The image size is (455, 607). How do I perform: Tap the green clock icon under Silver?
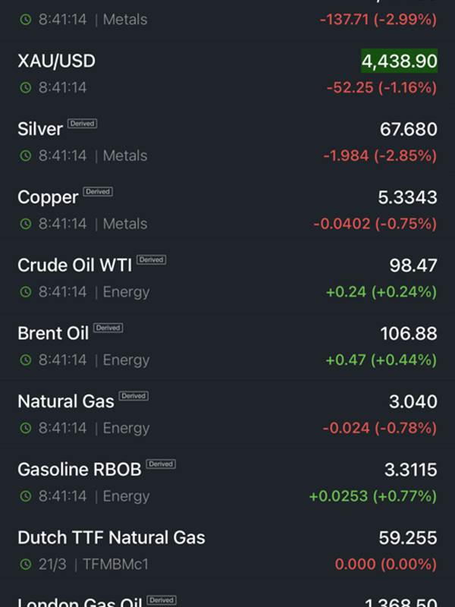(25, 156)
